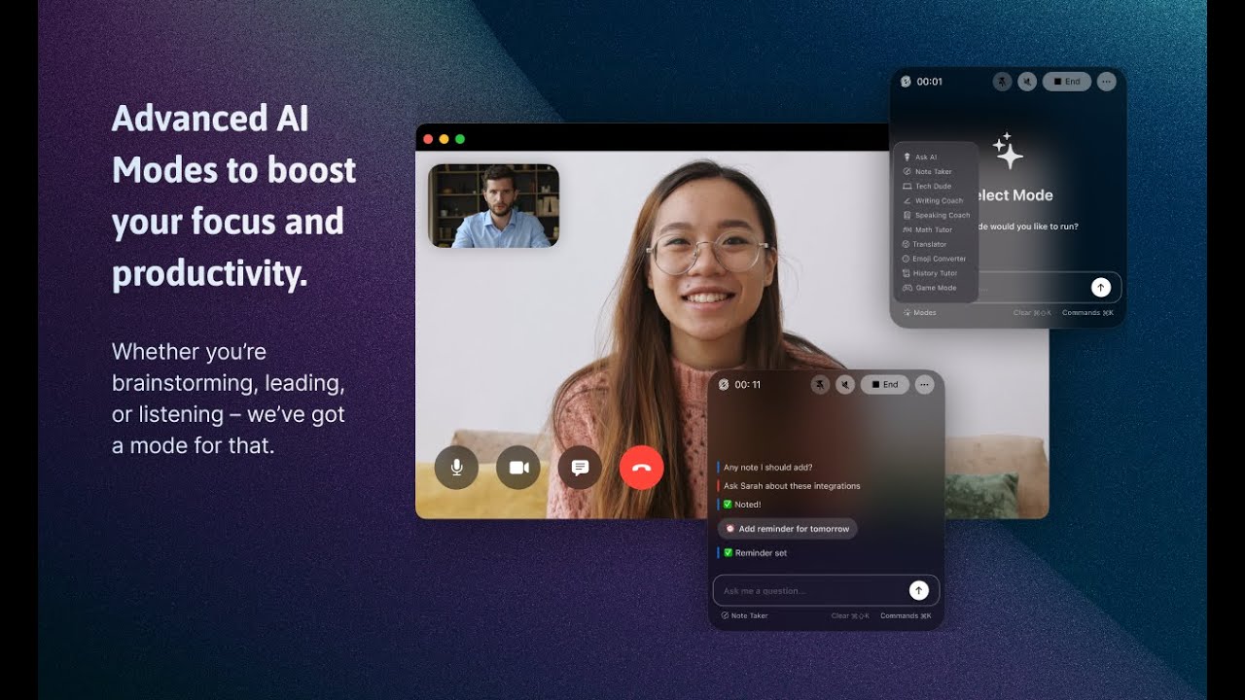
Task: Open Commands in the 00:11 timer panel
Action: coord(906,615)
